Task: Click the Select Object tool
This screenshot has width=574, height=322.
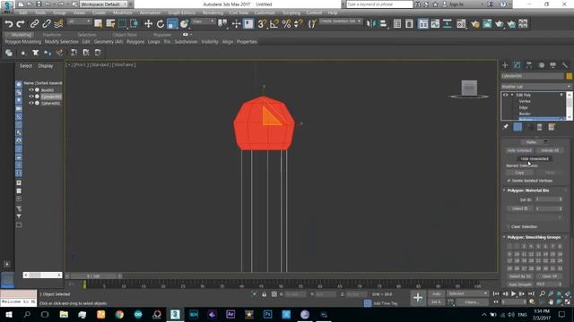Action: point(98,24)
